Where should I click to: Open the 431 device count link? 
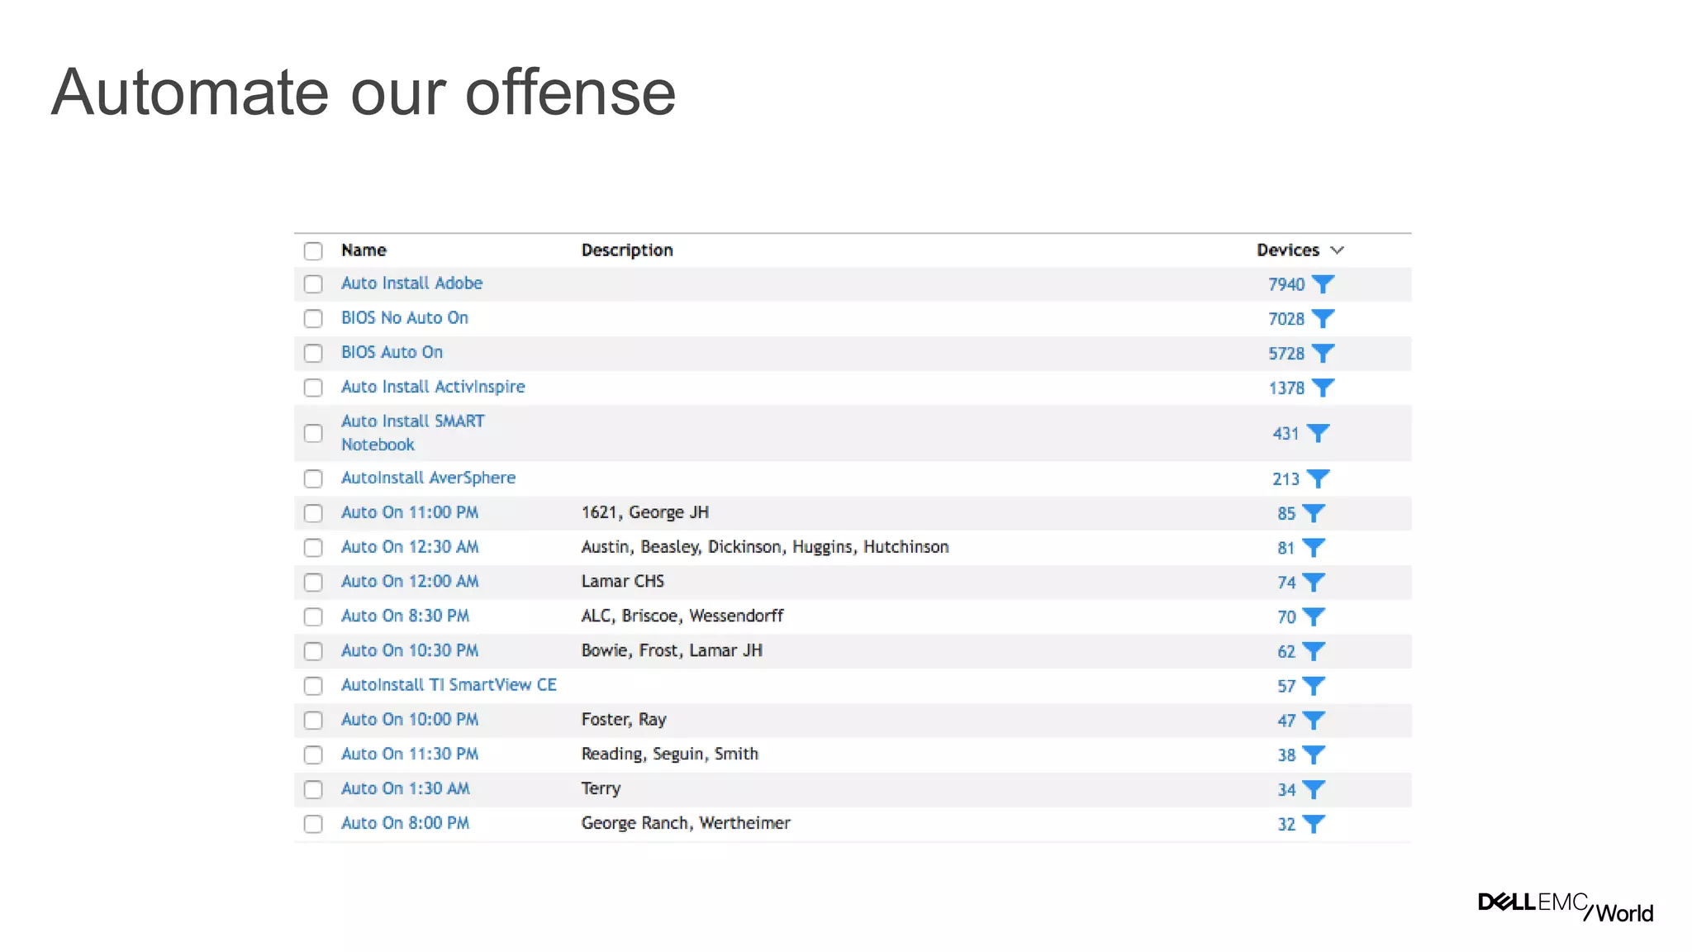[1286, 435]
